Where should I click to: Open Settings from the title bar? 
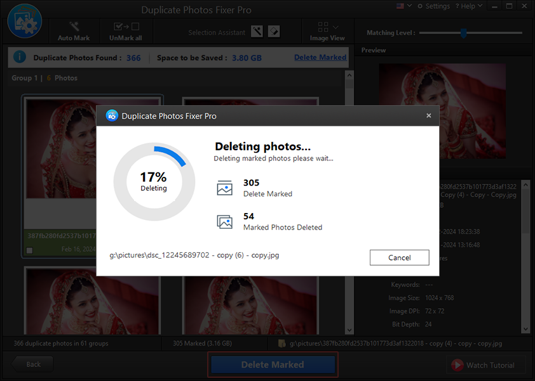pyautogui.click(x=434, y=6)
